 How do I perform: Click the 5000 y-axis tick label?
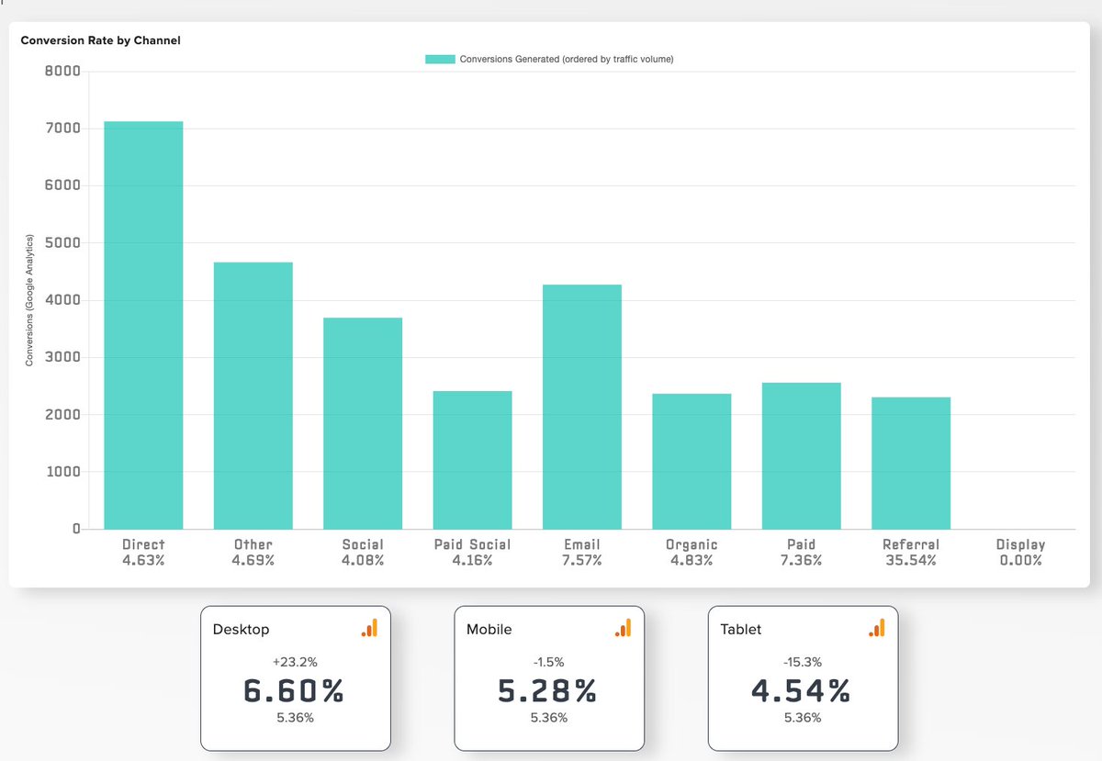tap(62, 243)
